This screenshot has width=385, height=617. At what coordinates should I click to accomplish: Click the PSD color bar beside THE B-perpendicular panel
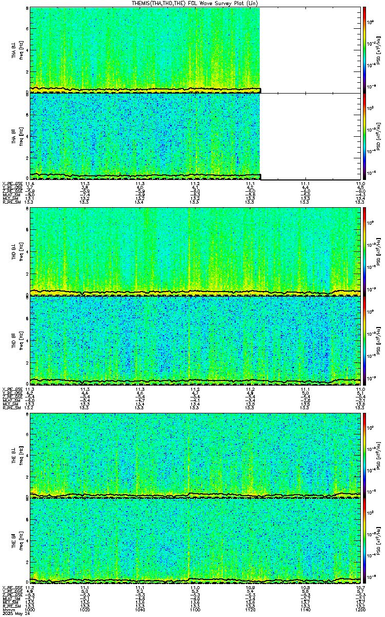(x=364, y=455)
